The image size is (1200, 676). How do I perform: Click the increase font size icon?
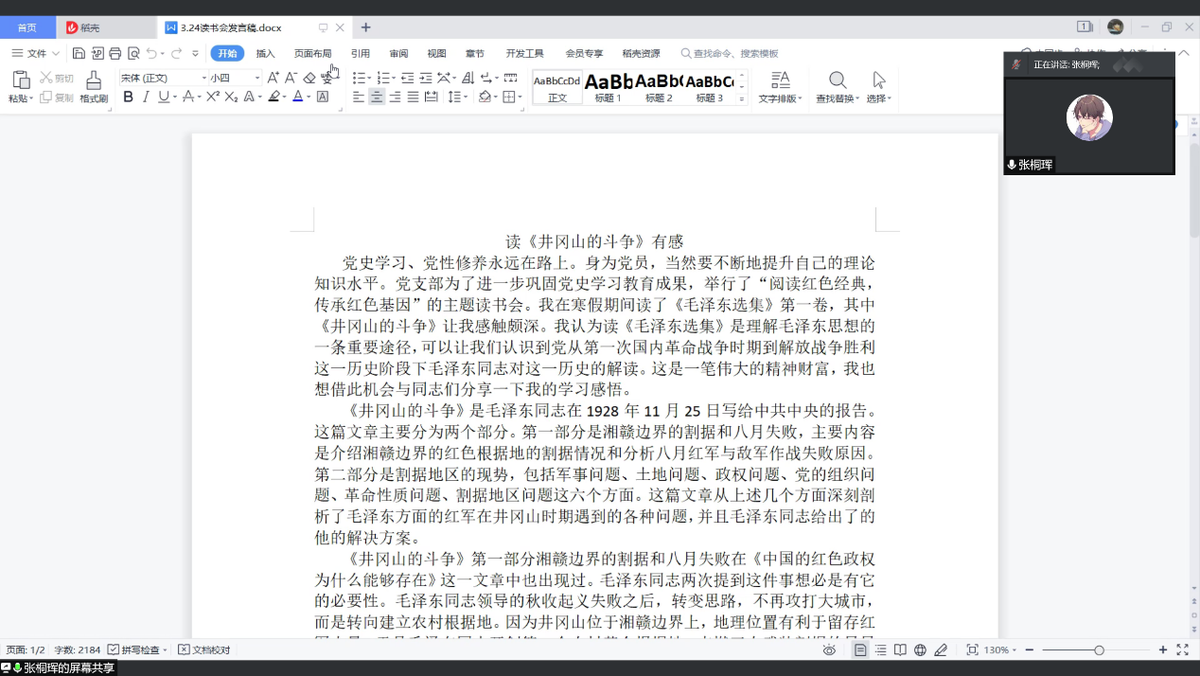pyautogui.click(x=273, y=78)
